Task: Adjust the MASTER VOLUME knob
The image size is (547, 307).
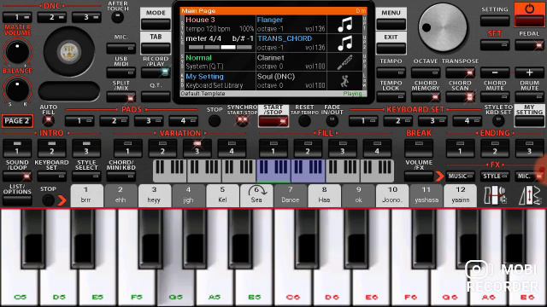Action: click(x=17, y=51)
